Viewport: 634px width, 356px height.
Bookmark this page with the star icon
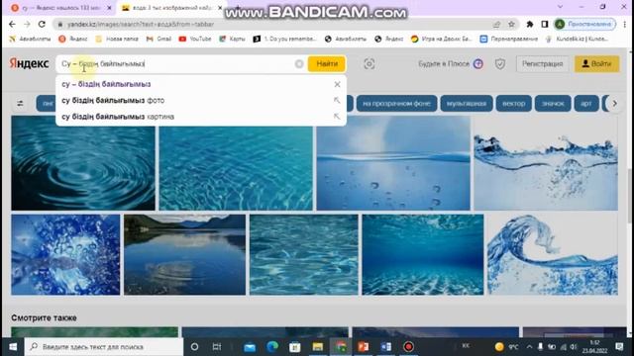click(x=511, y=24)
